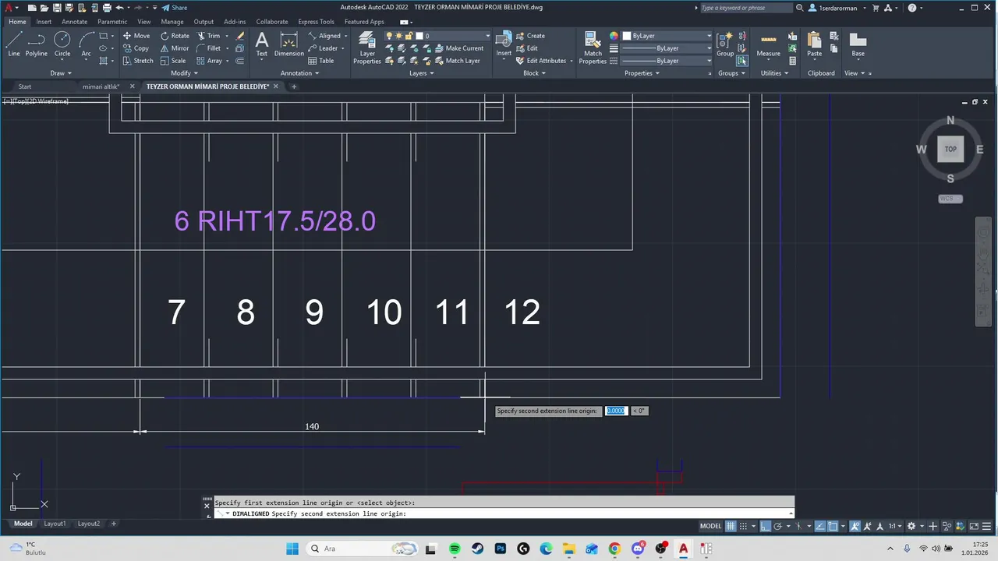Select the Arc tool

pyautogui.click(x=86, y=44)
